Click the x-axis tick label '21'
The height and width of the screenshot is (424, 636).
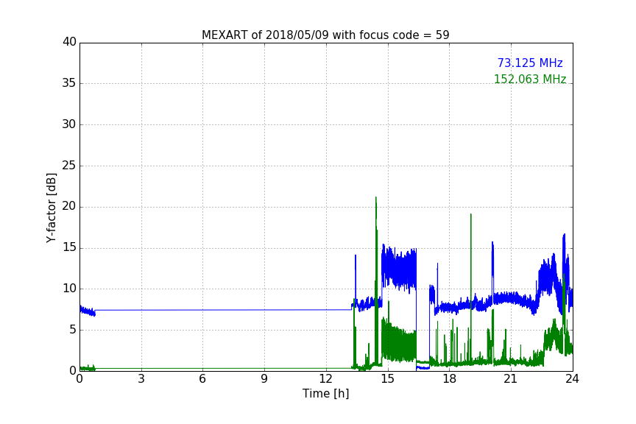point(511,379)
